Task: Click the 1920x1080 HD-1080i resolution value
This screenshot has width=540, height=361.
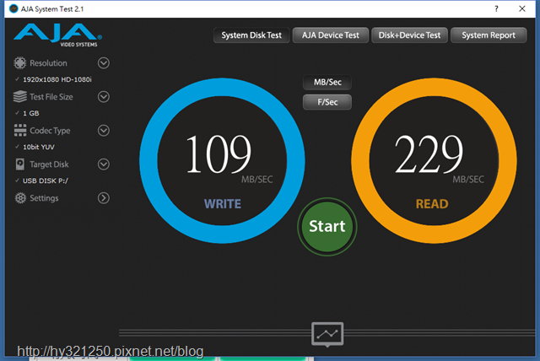Action: [57, 79]
